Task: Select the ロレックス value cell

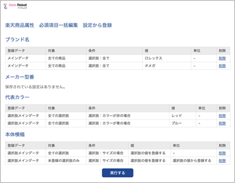Action: click(153, 59)
